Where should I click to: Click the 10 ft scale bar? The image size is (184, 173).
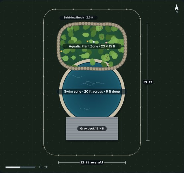[x=20, y=167]
